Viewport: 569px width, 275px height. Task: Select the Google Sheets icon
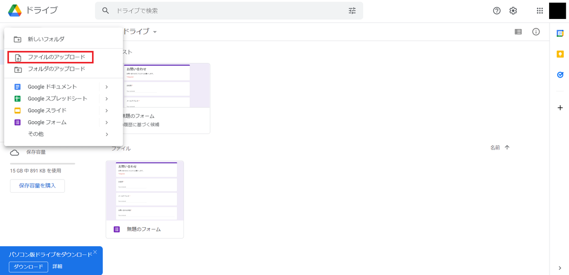(x=18, y=98)
